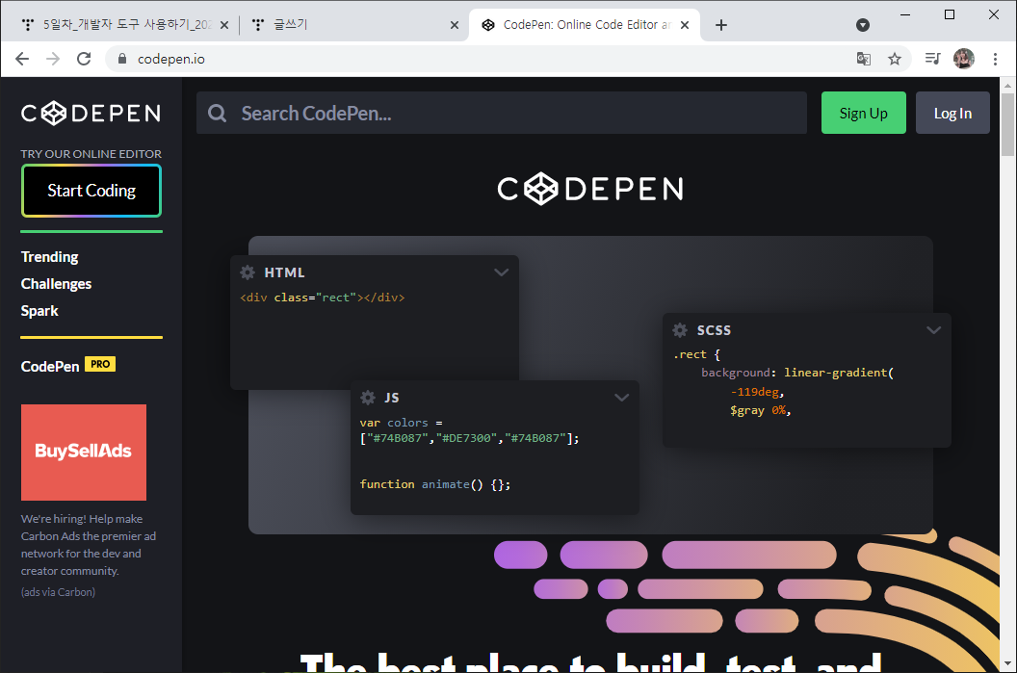Click the CodePen logo in the sidebar
This screenshot has width=1017, height=673.
click(x=91, y=114)
